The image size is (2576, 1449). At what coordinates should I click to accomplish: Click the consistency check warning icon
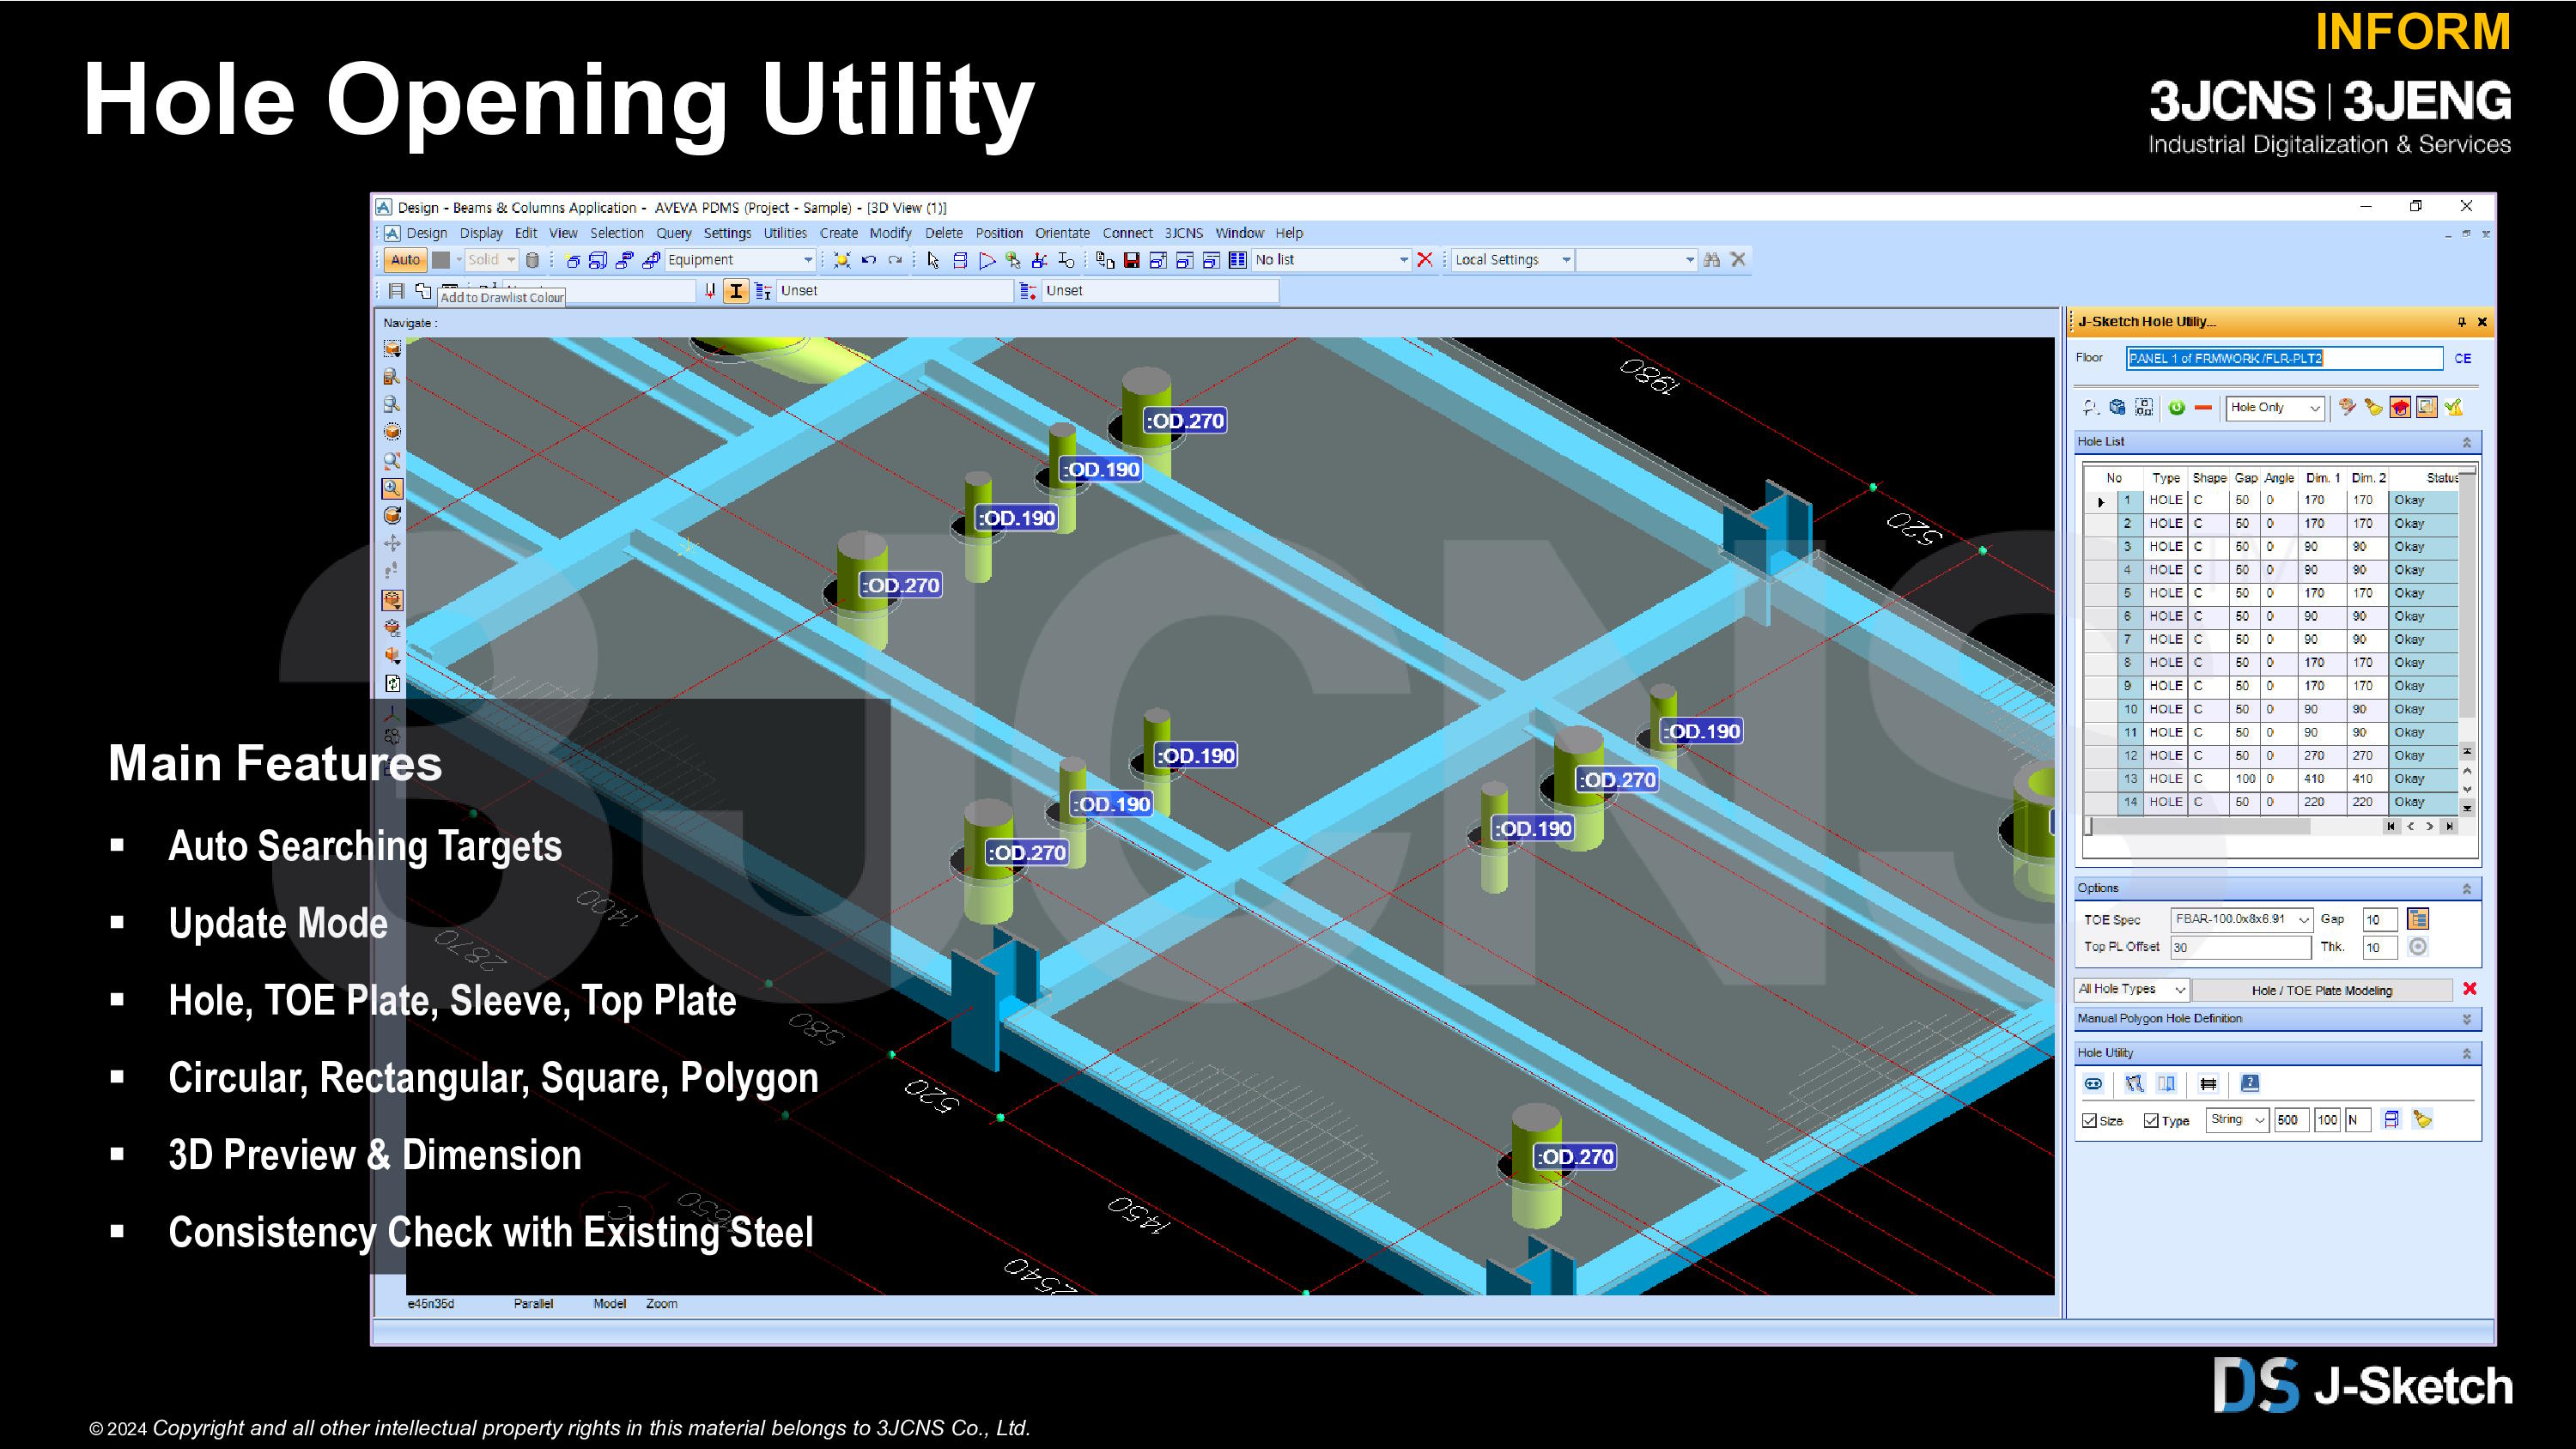pyautogui.click(x=2454, y=407)
